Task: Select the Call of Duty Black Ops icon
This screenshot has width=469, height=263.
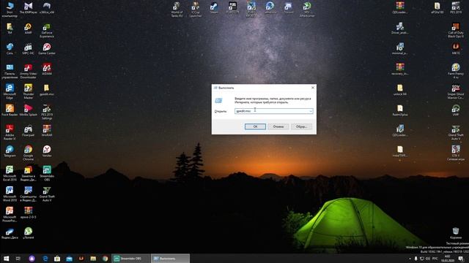Action: click(x=456, y=31)
